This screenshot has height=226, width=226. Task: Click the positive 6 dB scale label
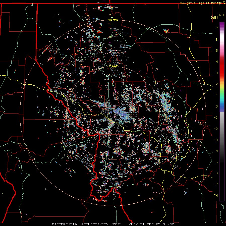coord(217,39)
